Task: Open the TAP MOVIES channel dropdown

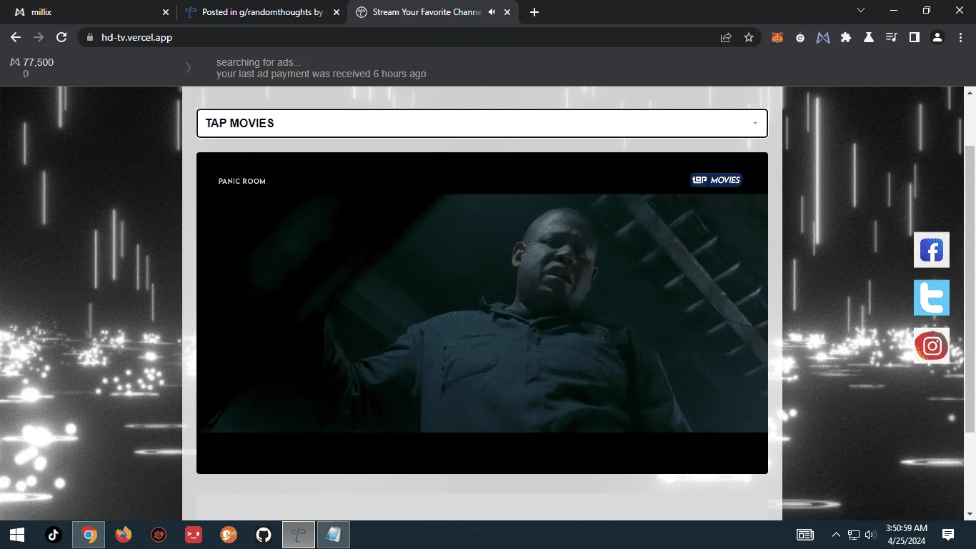Action: [482, 123]
